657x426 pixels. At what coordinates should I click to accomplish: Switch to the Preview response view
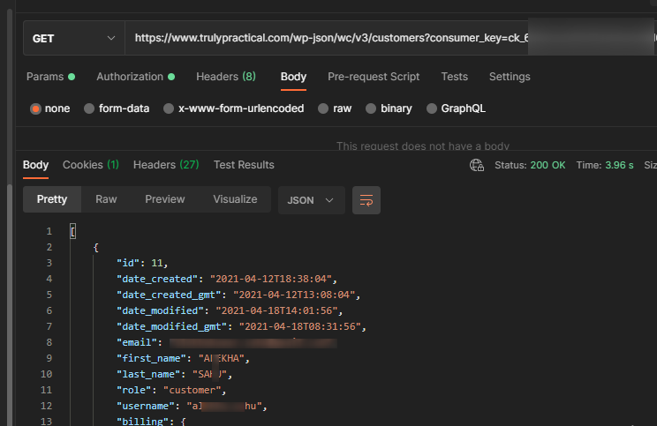[x=164, y=199]
